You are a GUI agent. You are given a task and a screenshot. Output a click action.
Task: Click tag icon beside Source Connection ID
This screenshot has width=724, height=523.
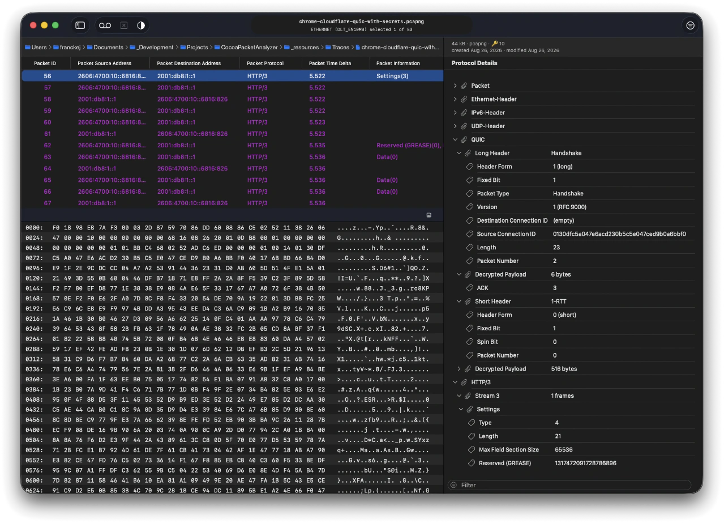469,234
